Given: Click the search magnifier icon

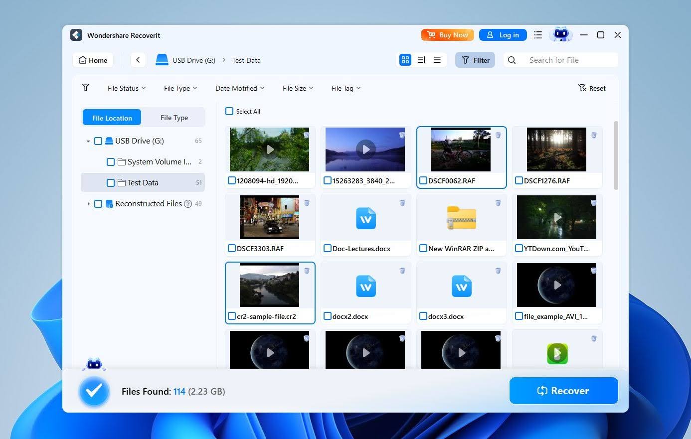Looking at the screenshot, I should 512,60.
